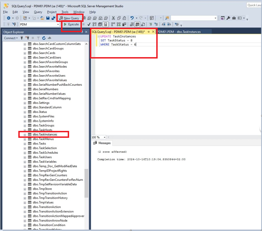This screenshot has height=231, width=262.
Task: Click Object Explorer Refresh icon
Action: (x=44, y=38)
